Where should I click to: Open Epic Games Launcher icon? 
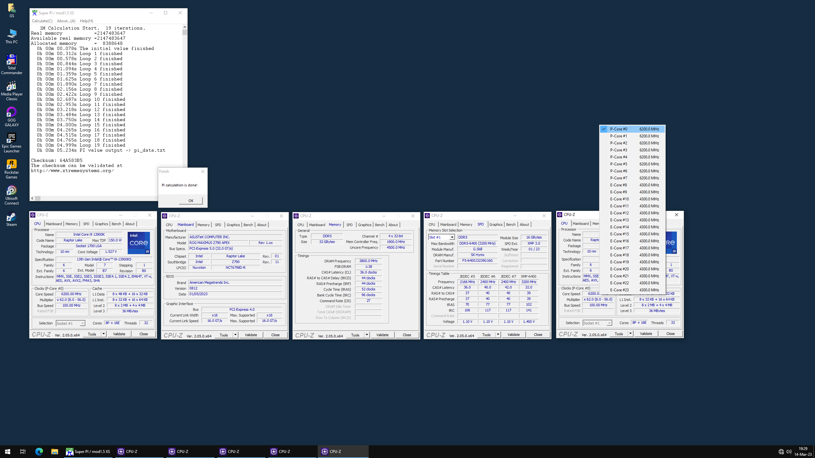point(11,143)
